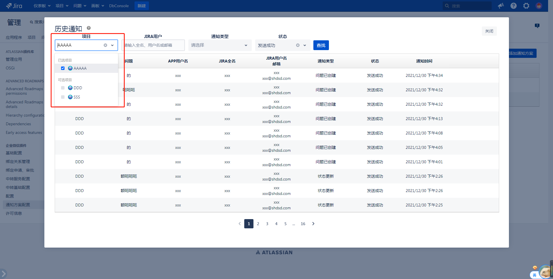Check the DDD project checkbox
This screenshot has height=279, width=553.
[63, 88]
